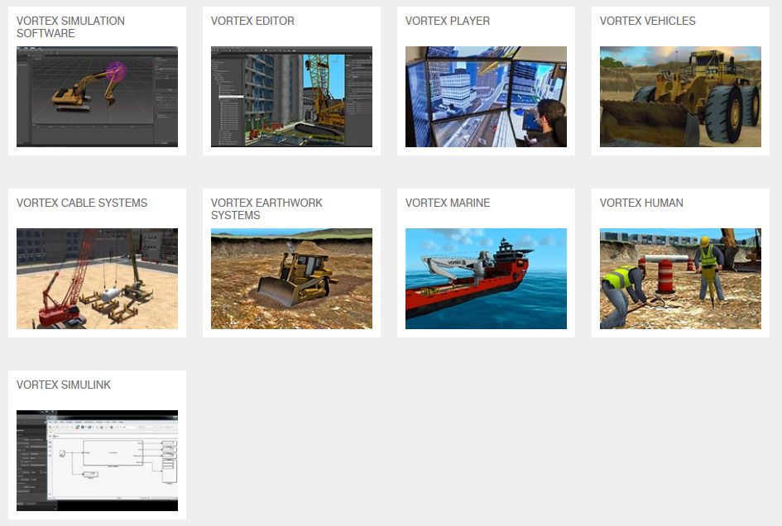Image resolution: width=782 pixels, height=526 pixels.
Task: Click the Vortex Editor title
Action: tap(252, 21)
